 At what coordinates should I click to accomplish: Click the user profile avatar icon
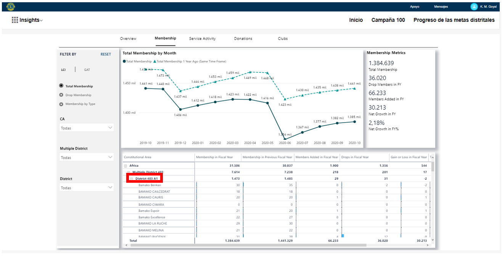[474, 6]
